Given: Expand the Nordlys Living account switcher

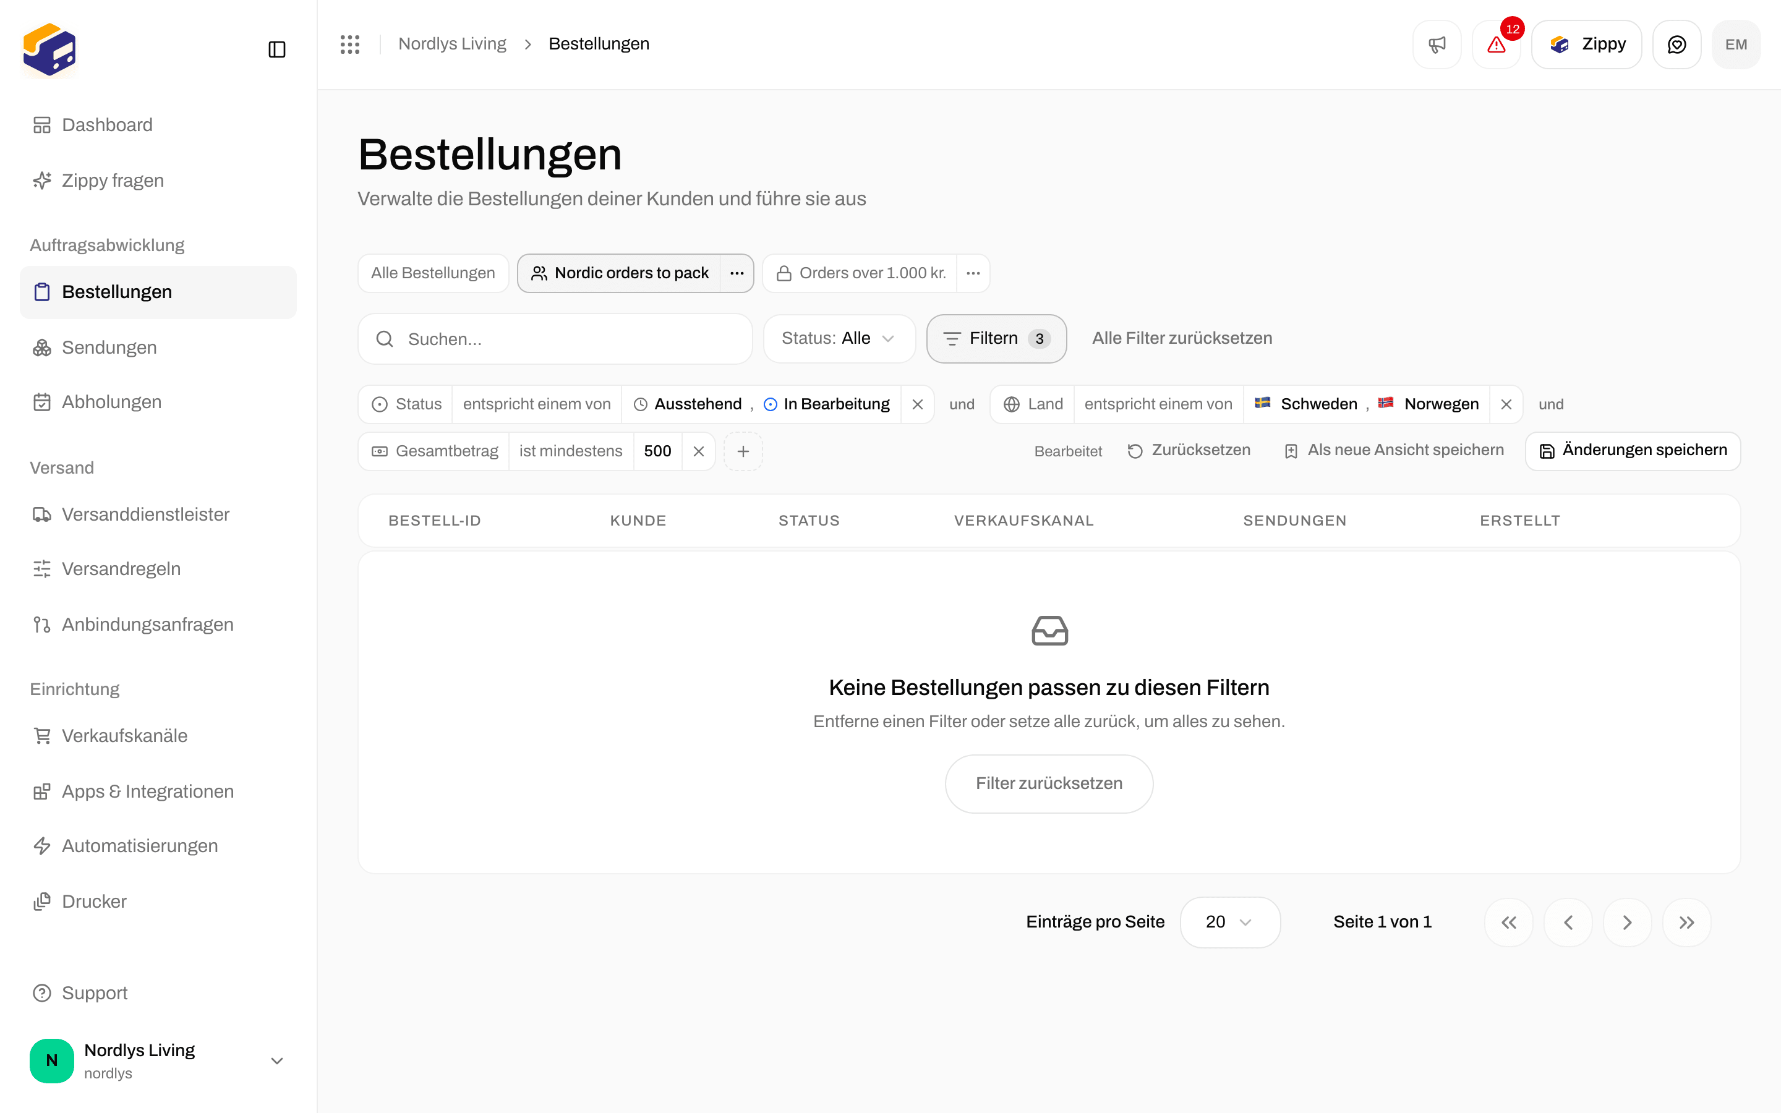Looking at the screenshot, I should (x=158, y=1060).
